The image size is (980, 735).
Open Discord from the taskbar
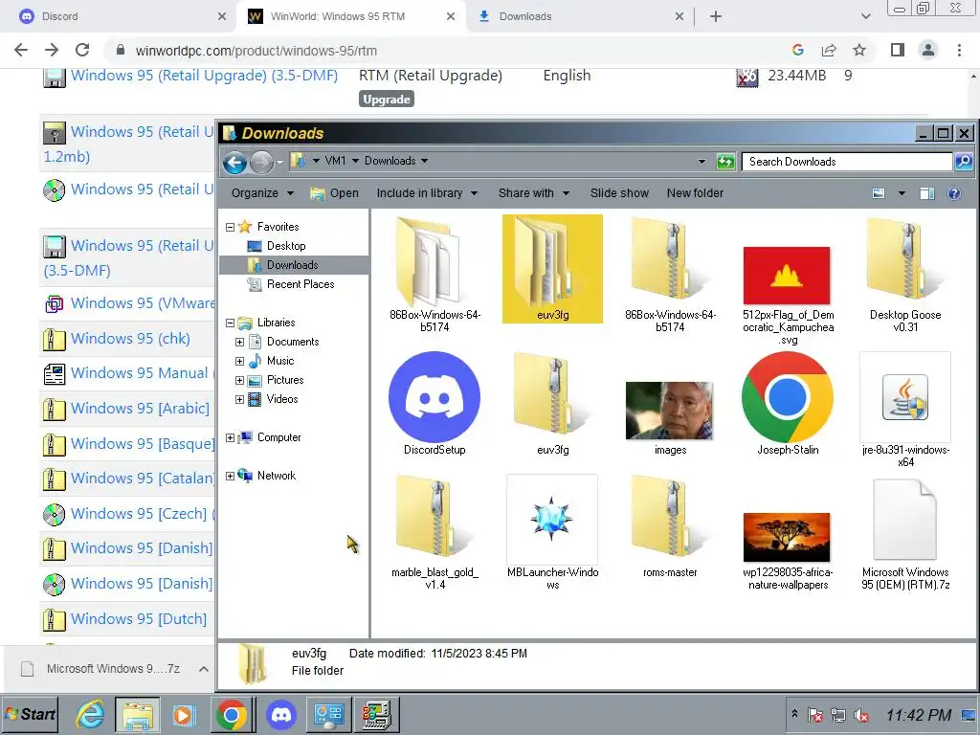281,714
